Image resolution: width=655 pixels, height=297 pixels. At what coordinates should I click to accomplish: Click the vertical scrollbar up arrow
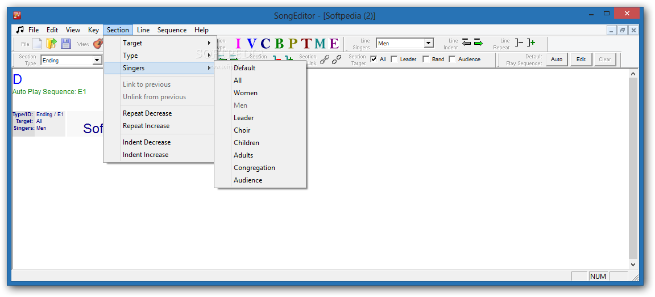point(633,74)
